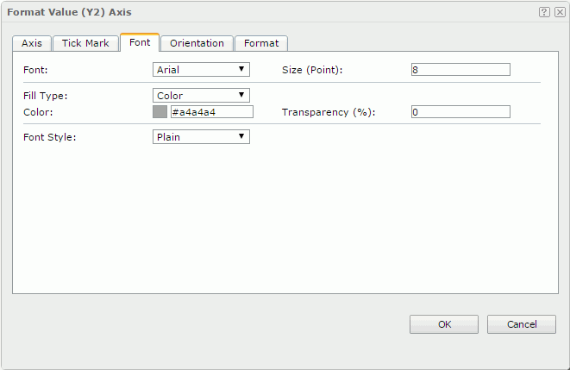Confirm changes with the OK button
This screenshot has height=370, width=570.
click(444, 324)
